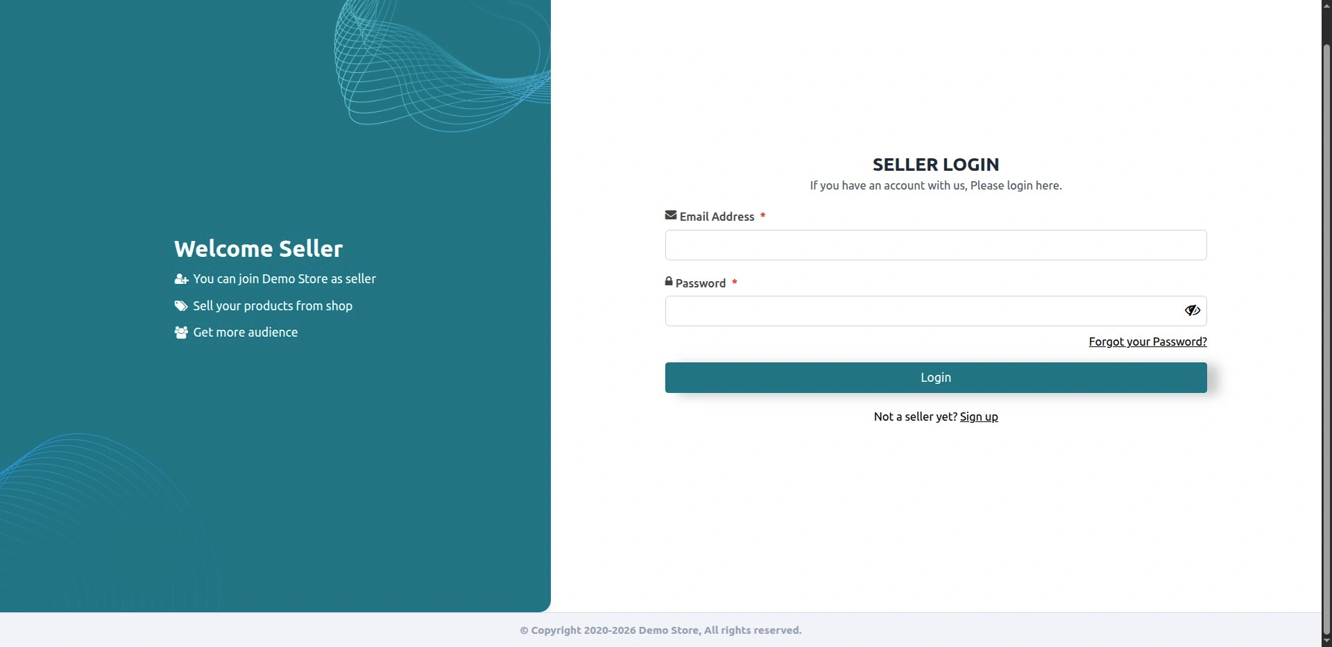Screen dimensions: 1332x647
Task: Click the Welcome Seller heading
Action: [x=259, y=249]
